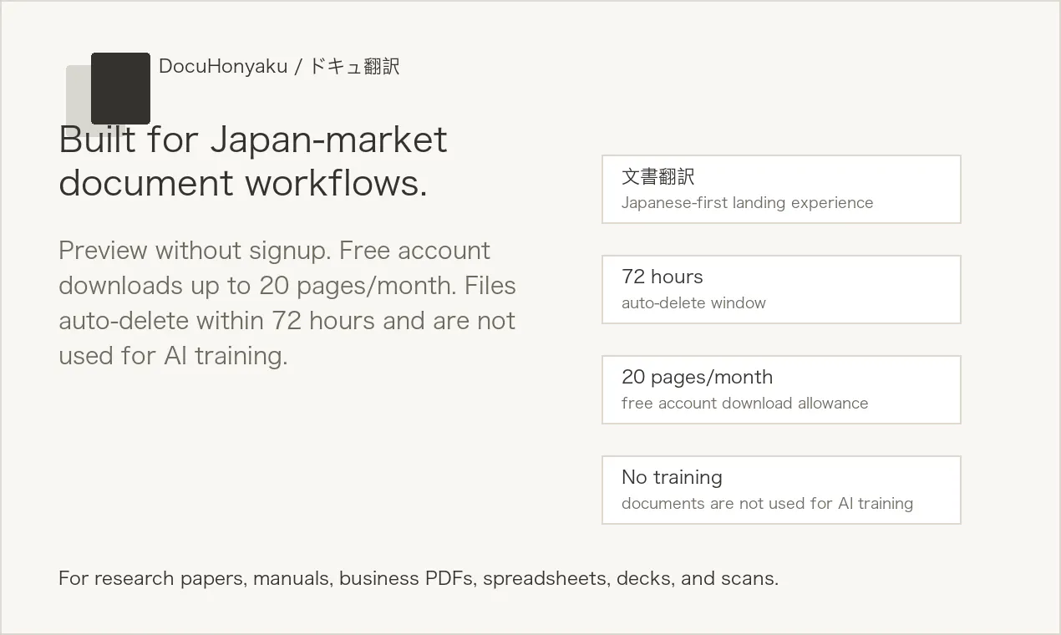The height and width of the screenshot is (635, 1061).
Task: Click the free account download allowance caption
Action: pyautogui.click(x=745, y=404)
